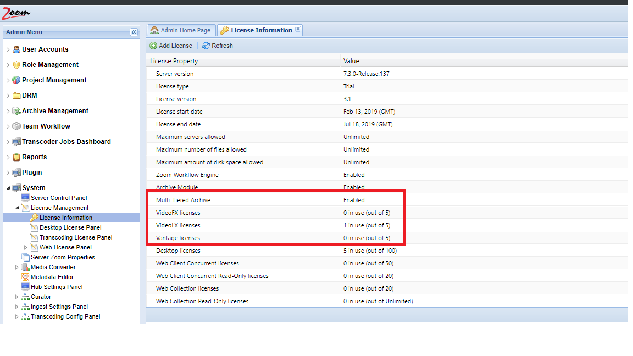Click the Hub Settings Panel icon
633x356 pixels.
point(25,287)
